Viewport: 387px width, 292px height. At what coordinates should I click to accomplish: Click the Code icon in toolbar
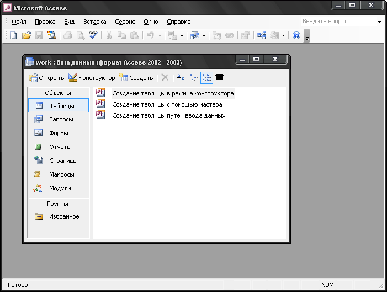pyautogui.click(x=217, y=35)
